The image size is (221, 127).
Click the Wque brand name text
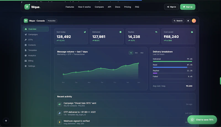tap(36, 7)
